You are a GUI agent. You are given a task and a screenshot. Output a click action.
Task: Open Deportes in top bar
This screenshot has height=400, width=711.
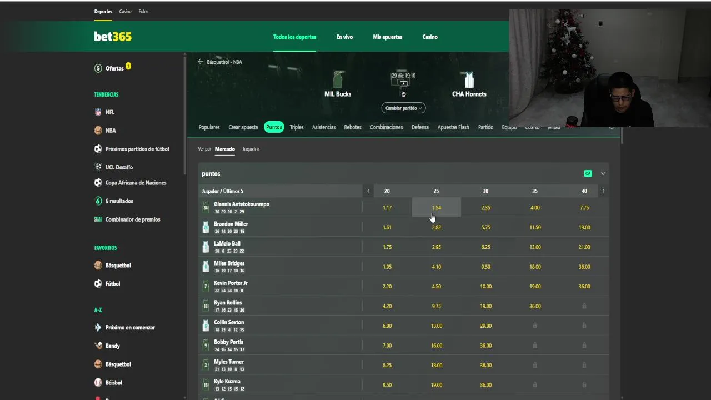(x=103, y=11)
